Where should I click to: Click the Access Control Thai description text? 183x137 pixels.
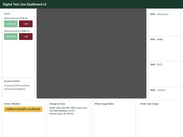click(17, 87)
